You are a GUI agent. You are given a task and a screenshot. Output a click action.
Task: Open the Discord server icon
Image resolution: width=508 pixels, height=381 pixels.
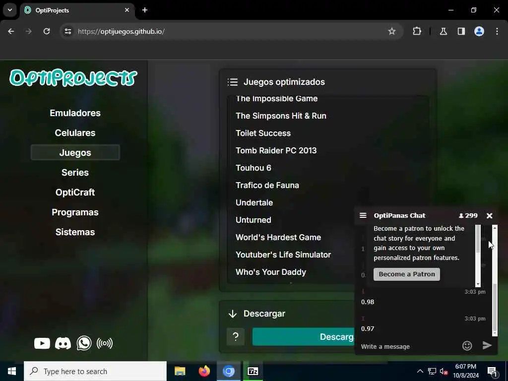click(x=63, y=343)
